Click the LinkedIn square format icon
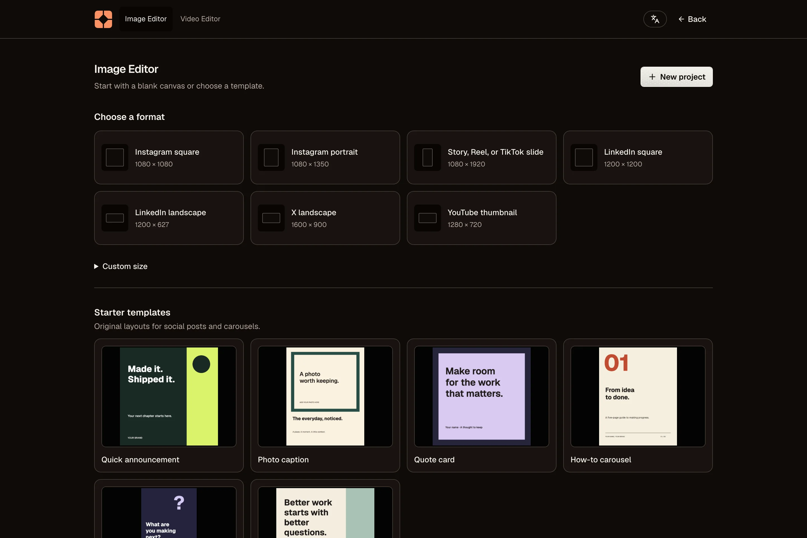Screen dimensions: 807x538 584,157
